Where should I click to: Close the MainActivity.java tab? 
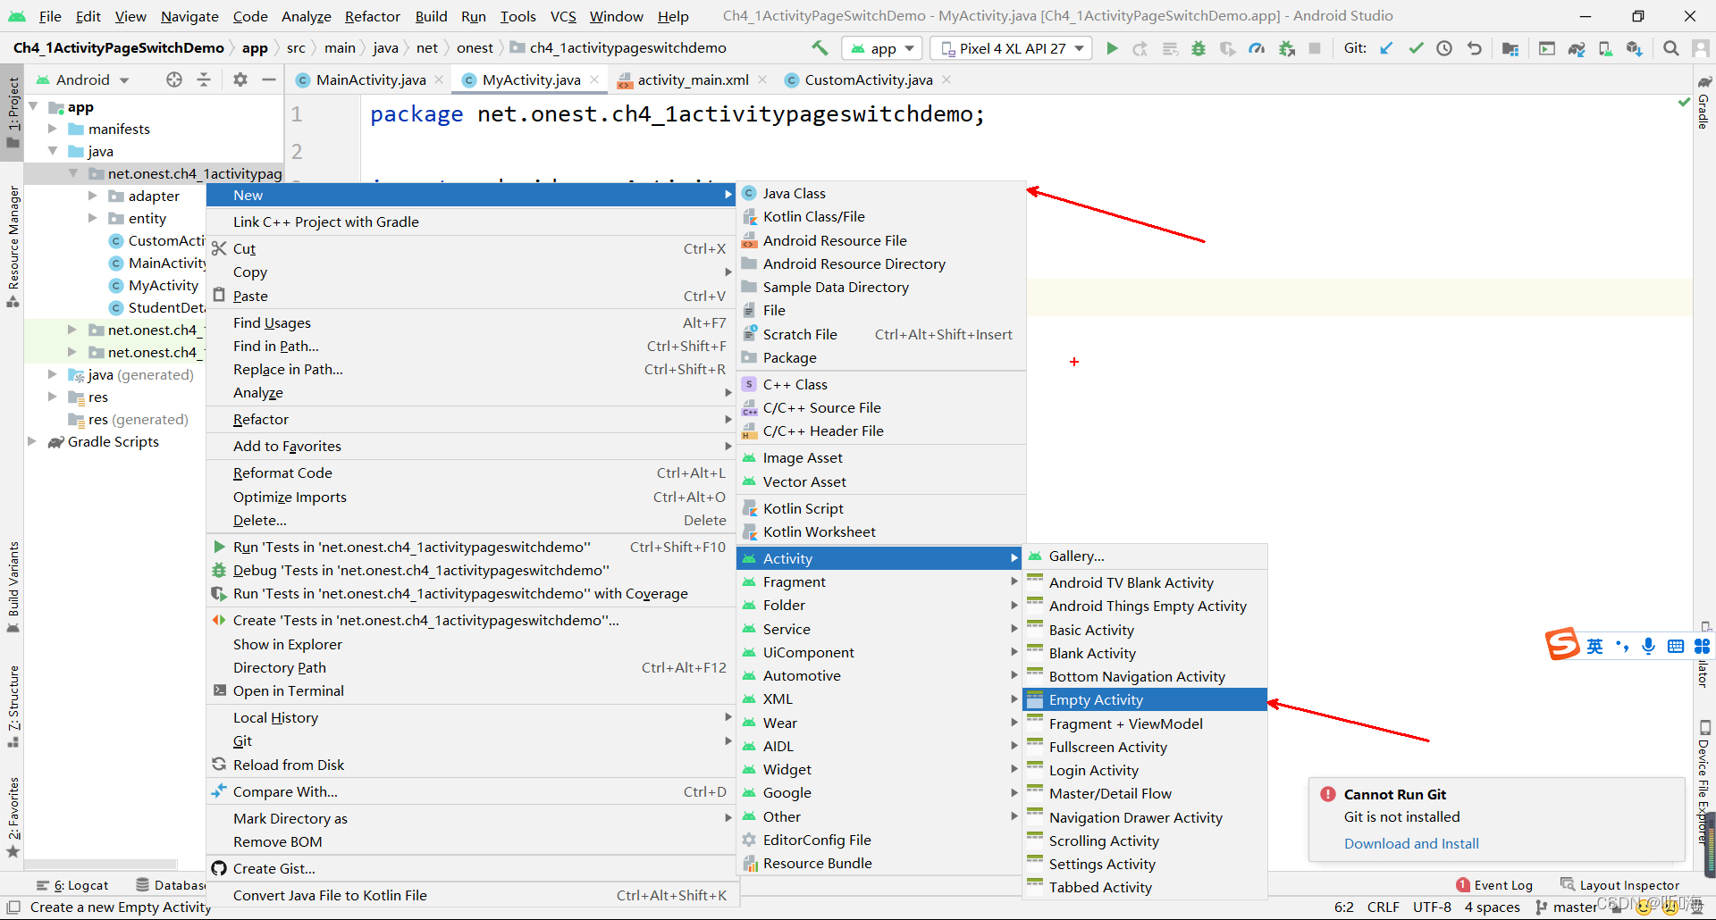coord(439,79)
